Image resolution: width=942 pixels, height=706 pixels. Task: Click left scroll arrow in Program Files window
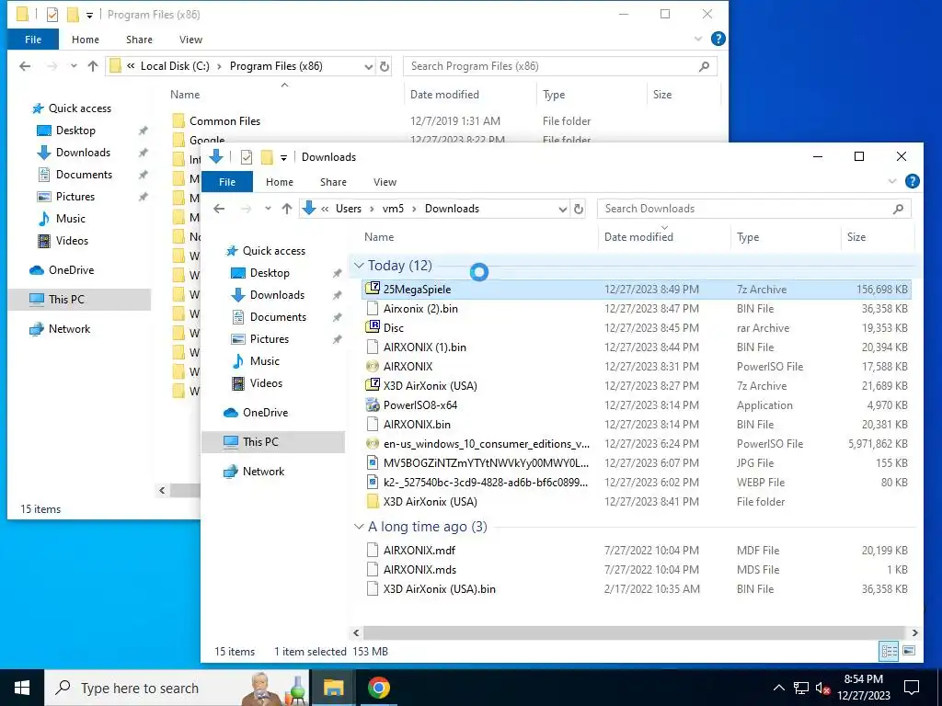coord(162,491)
